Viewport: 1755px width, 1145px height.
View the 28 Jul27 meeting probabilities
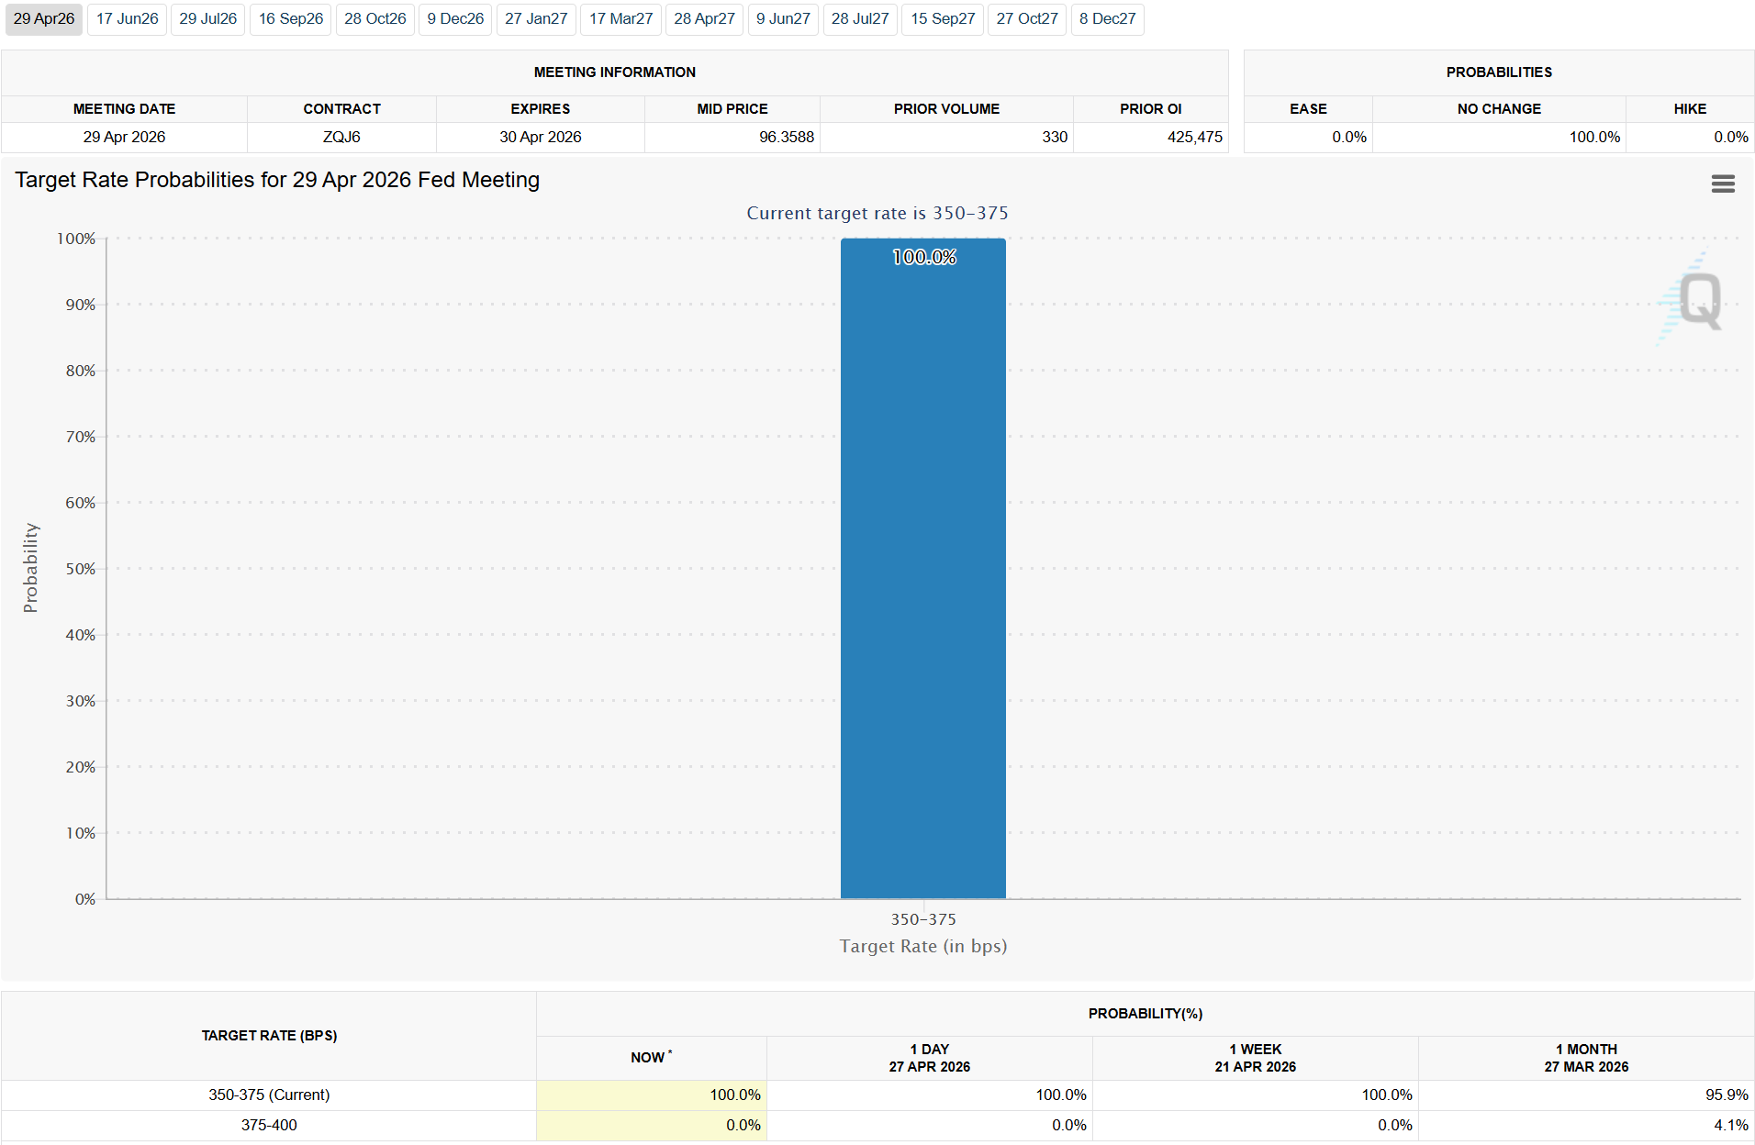pos(860,19)
